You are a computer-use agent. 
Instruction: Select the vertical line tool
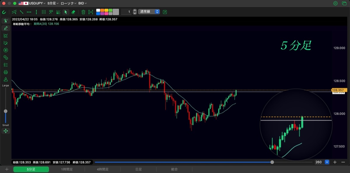(x=36, y=12)
